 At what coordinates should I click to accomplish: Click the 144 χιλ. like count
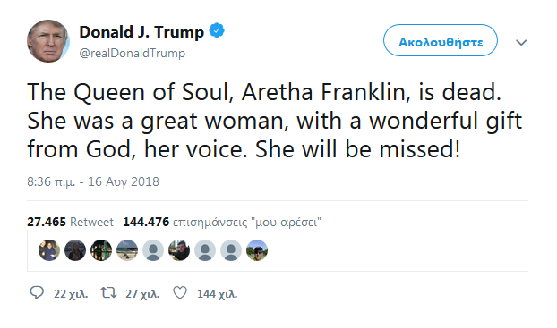217,294
